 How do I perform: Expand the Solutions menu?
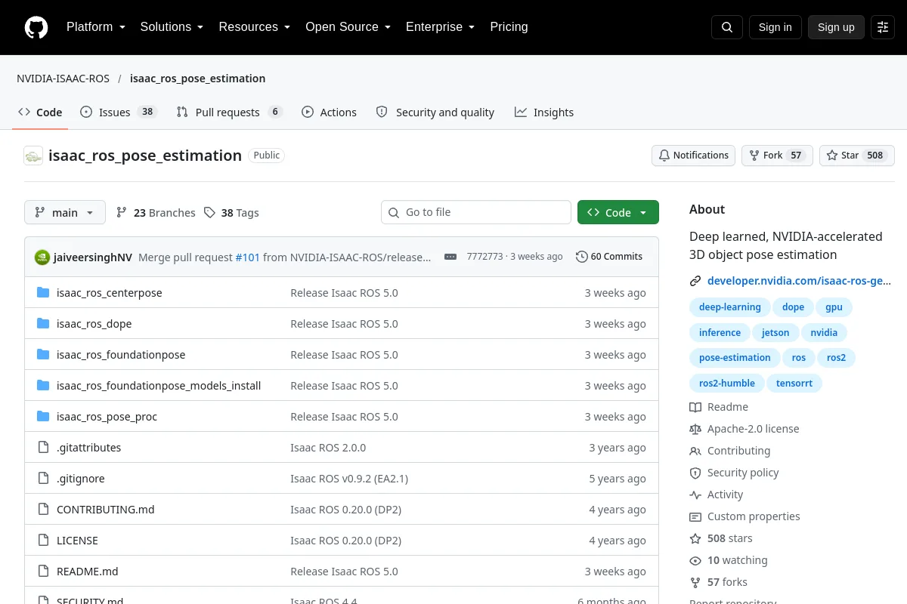click(x=172, y=27)
